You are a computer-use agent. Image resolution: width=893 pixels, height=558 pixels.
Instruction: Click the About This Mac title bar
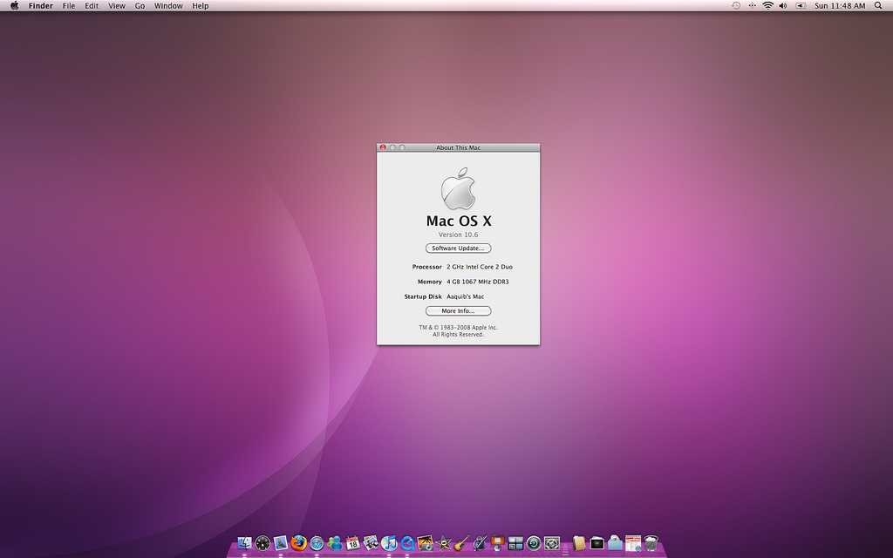pyautogui.click(x=459, y=147)
